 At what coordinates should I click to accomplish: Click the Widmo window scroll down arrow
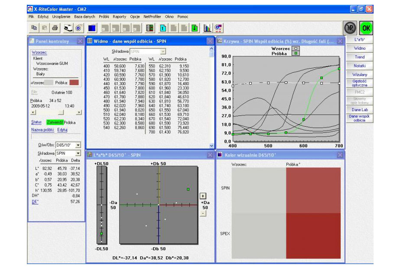point(211,146)
